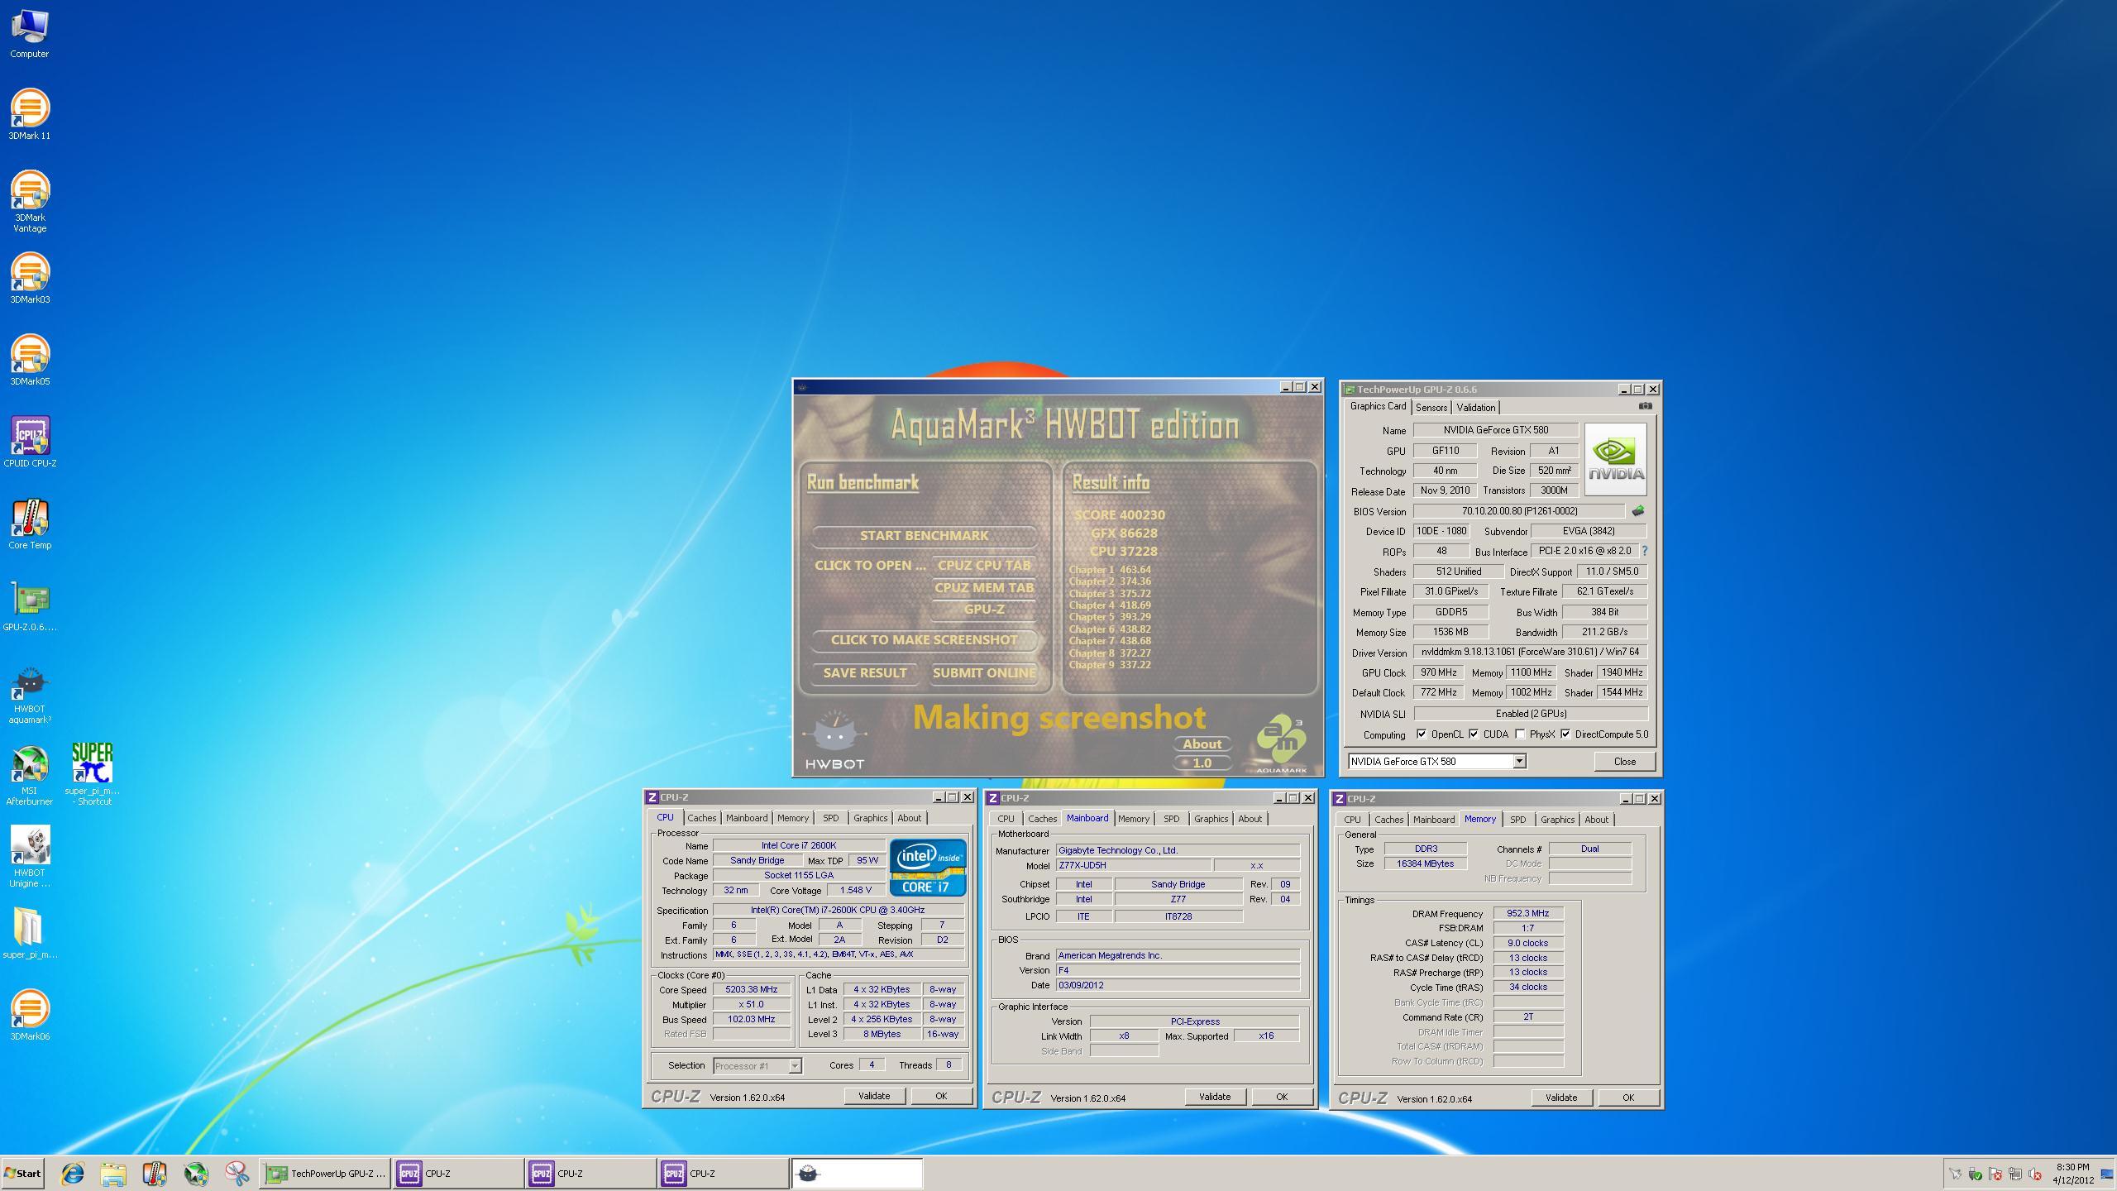Select the AquaMark taskbar button
This screenshot has height=1191, width=2117.
click(857, 1174)
